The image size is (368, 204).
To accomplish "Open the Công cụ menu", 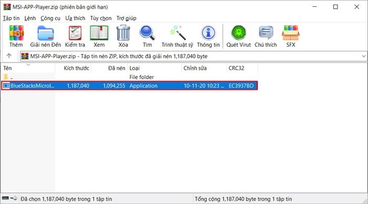I will click(x=50, y=18).
